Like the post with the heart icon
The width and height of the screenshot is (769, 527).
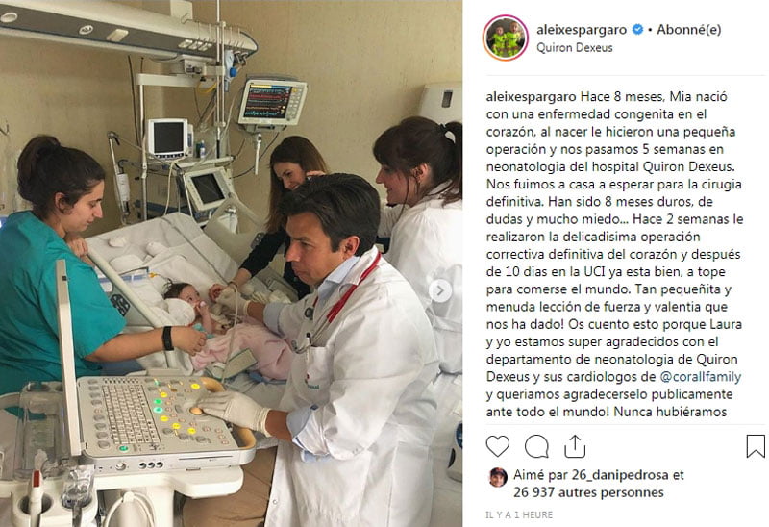497,446
